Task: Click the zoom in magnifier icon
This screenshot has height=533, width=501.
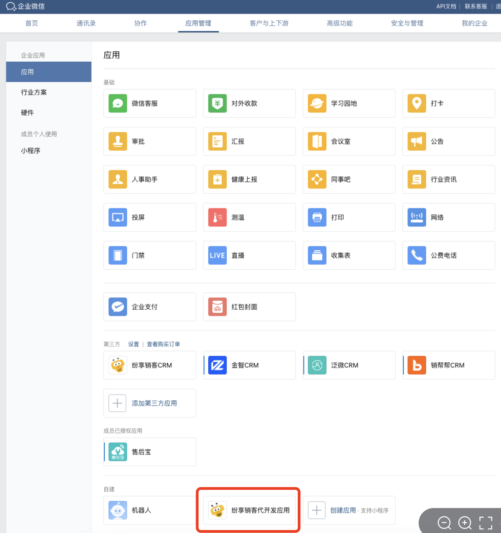Action: pyautogui.click(x=465, y=523)
